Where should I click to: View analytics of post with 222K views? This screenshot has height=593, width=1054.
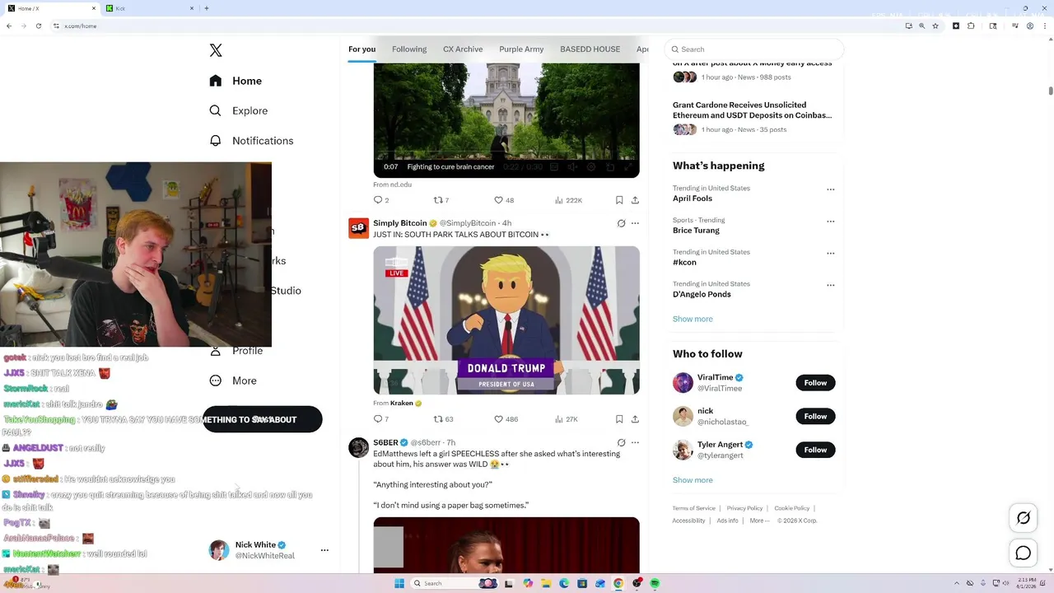[x=568, y=200]
